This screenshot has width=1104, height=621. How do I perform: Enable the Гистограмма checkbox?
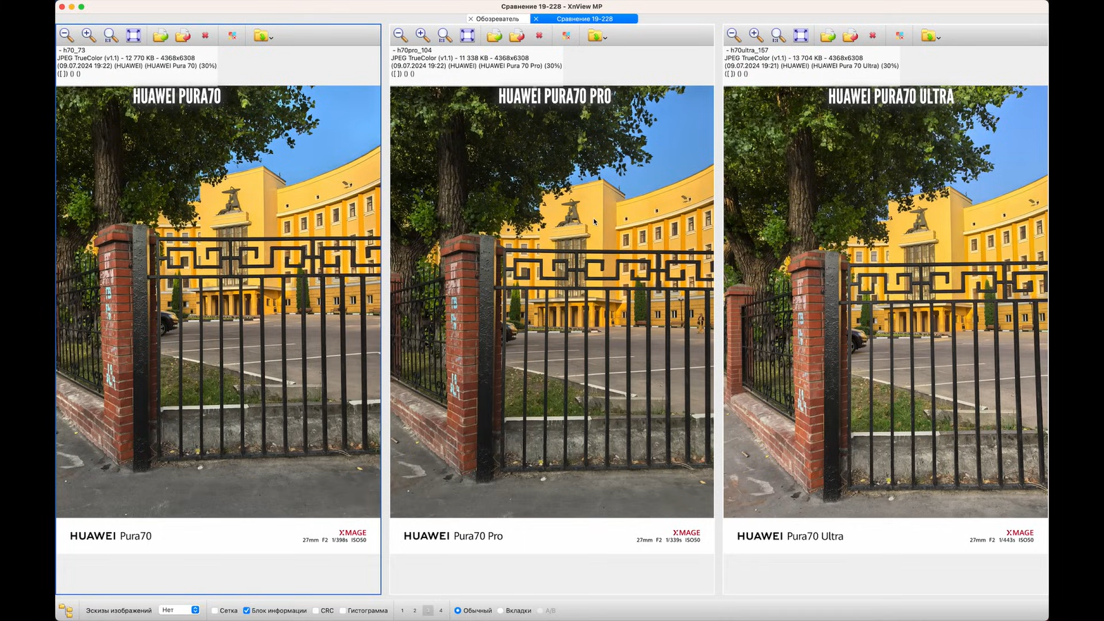pyautogui.click(x=343, y=611)
